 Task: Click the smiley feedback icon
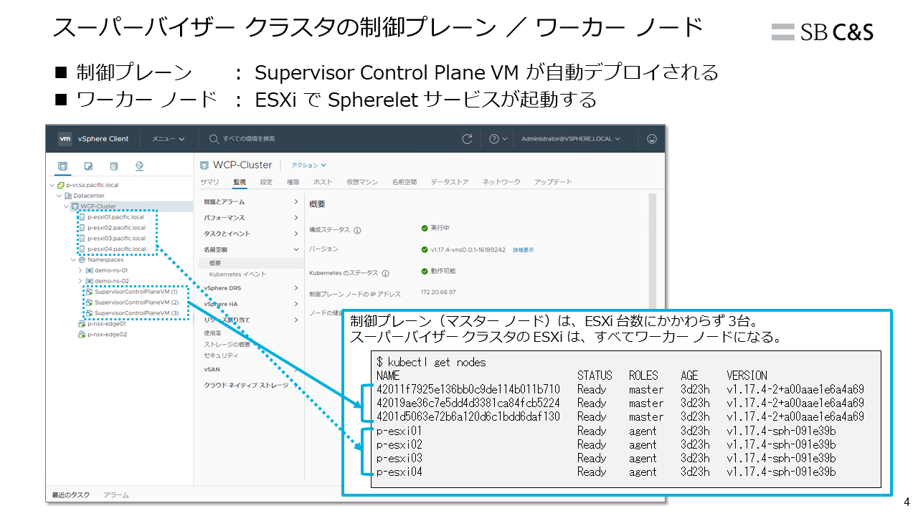coord(651,139)
